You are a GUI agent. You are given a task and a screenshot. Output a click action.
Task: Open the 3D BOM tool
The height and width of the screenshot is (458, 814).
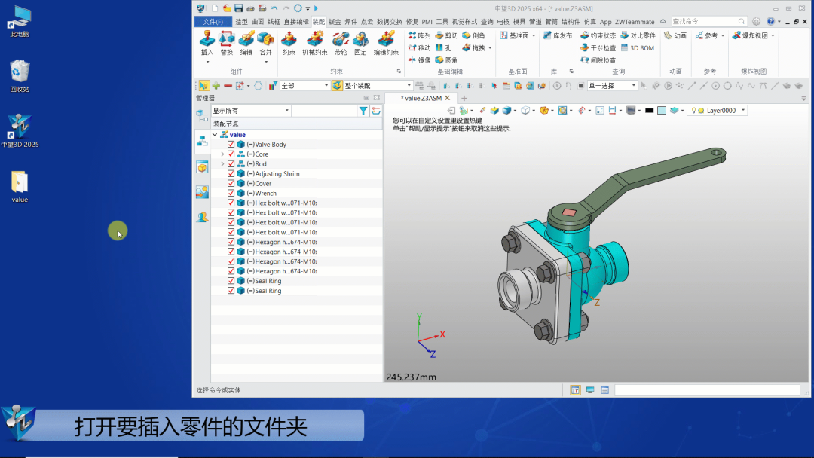(637, 47)
